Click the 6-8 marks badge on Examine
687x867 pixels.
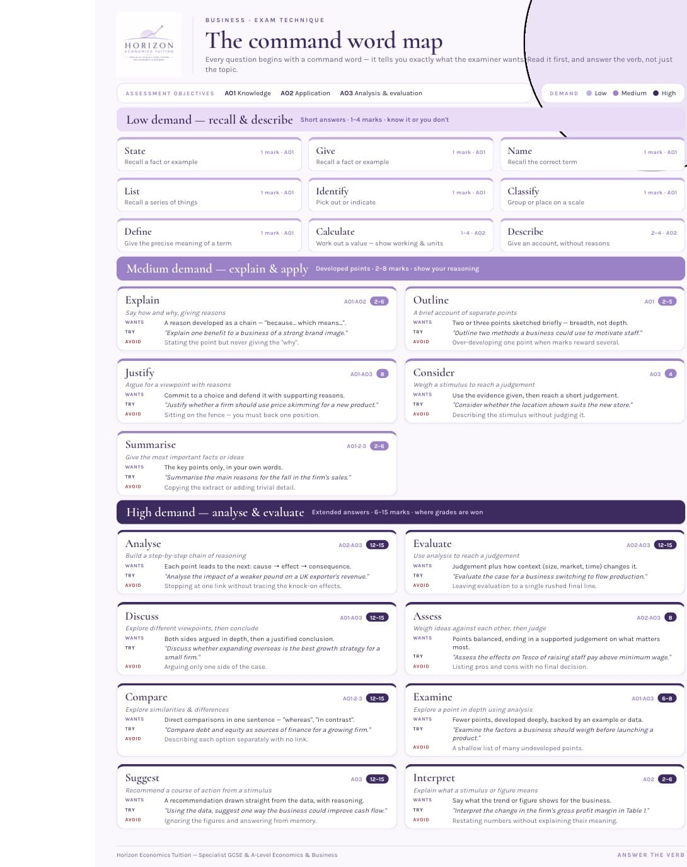tap(667, 699)
